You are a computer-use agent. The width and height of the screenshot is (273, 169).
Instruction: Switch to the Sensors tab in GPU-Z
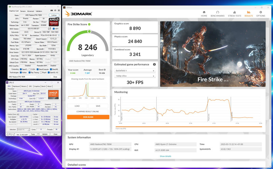(x=23, y=11)
